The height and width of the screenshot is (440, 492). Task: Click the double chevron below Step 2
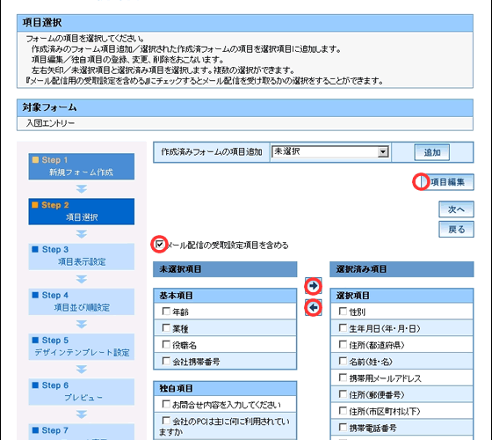click(x=82, y=234)
